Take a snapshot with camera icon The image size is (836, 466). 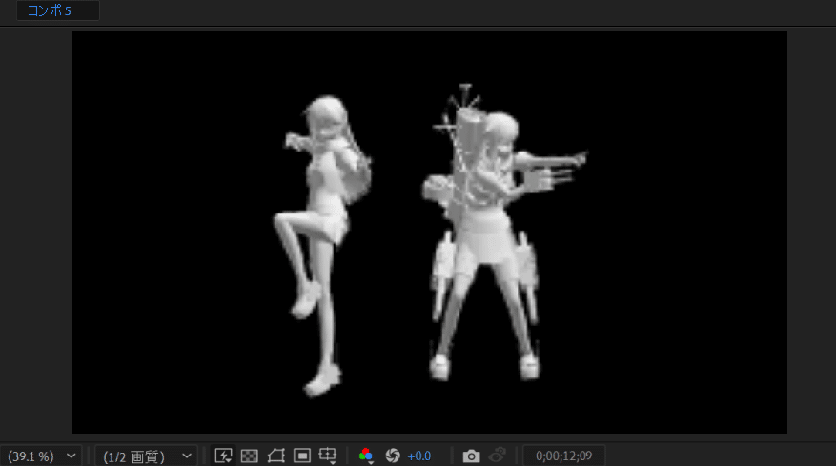(471, 456)
